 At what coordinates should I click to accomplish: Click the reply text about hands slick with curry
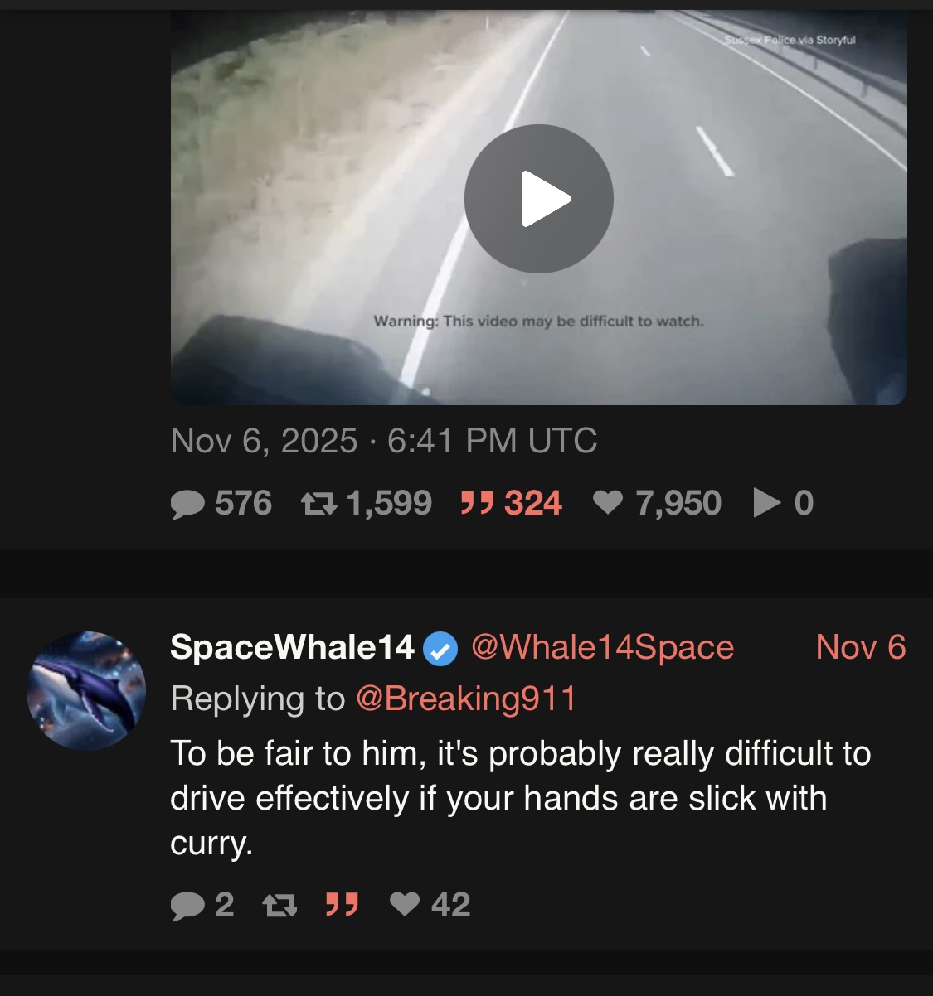click(x=521, y=798)
